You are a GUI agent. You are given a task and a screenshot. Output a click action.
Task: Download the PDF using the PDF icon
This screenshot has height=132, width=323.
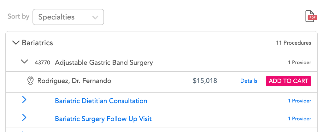tap(311, 17)
